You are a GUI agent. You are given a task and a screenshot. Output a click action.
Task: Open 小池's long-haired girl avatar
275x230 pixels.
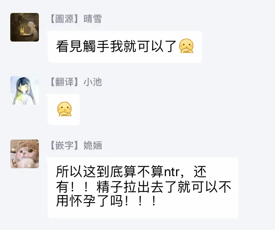pos(25,90)
